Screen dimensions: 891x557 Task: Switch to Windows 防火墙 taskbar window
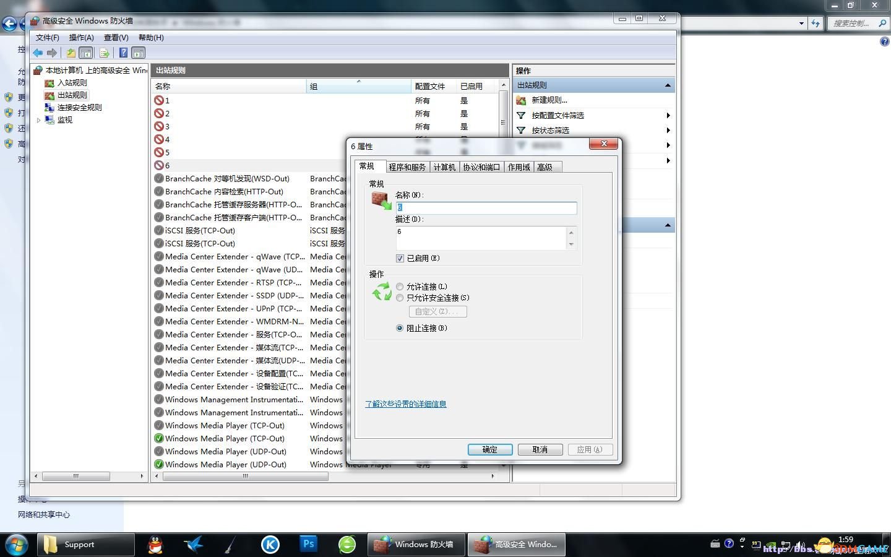click(415, 545)
